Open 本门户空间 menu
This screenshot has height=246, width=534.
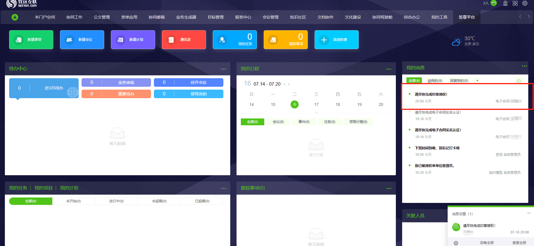45,17
